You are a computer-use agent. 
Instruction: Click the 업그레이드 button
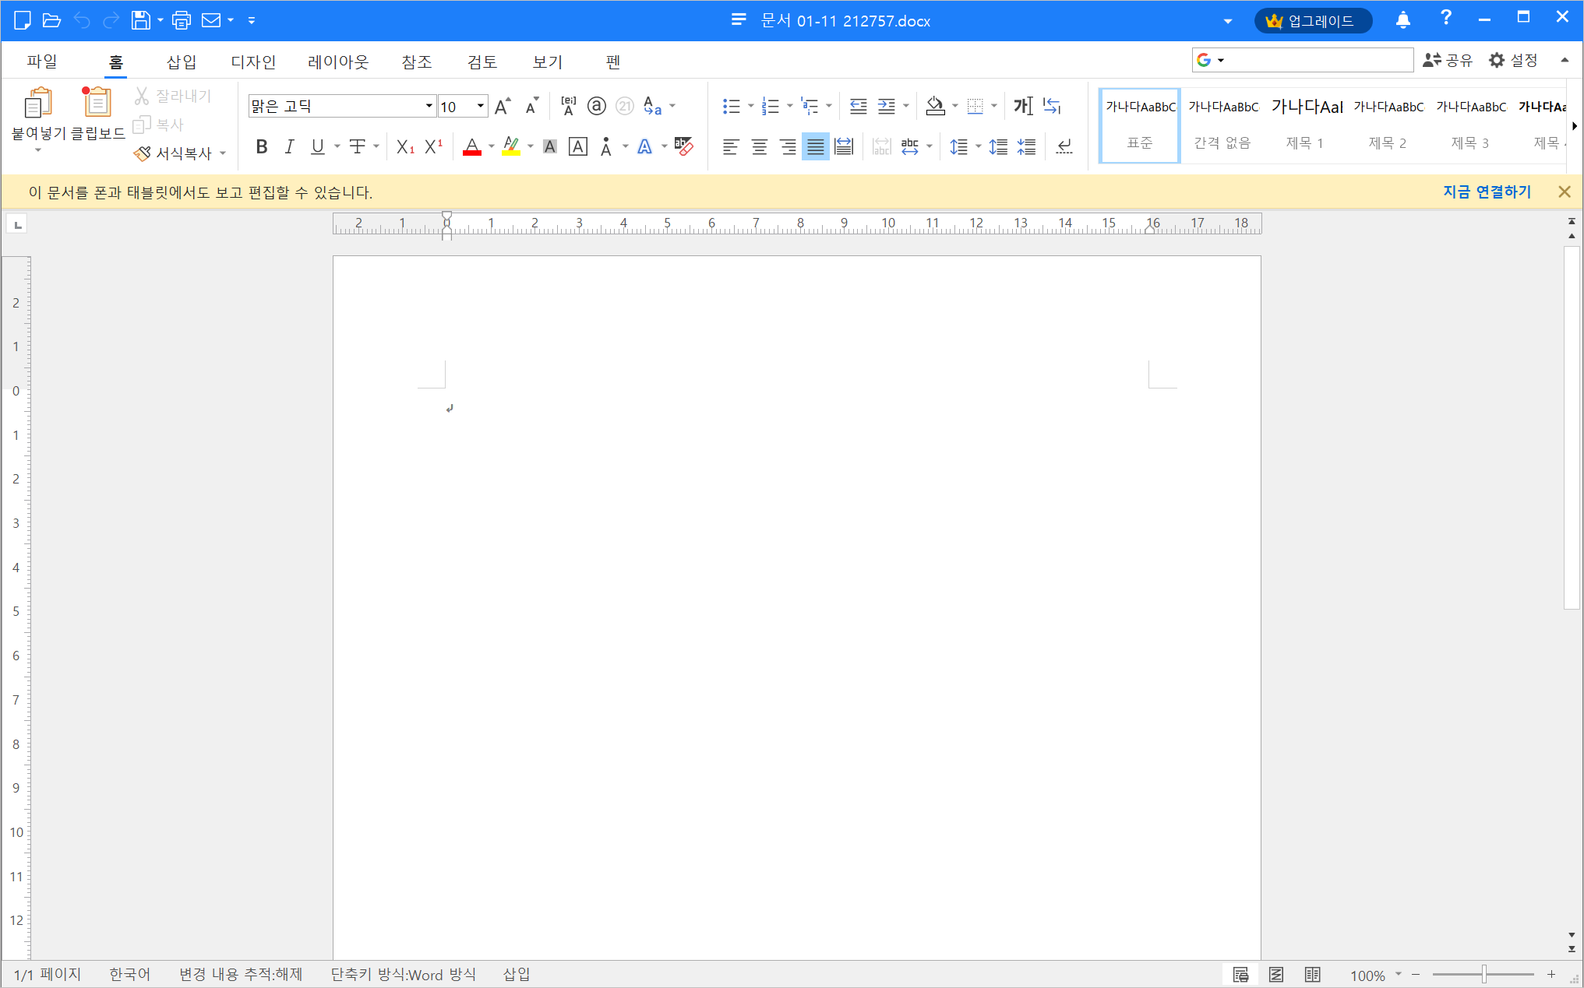pyautogui.click(x=1313, y=21)
